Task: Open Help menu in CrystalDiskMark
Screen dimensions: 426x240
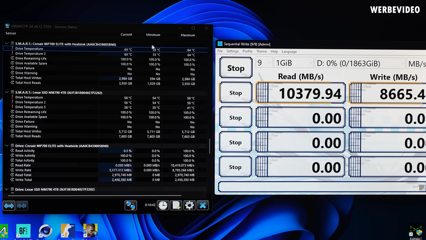Action: pos(274,51)
